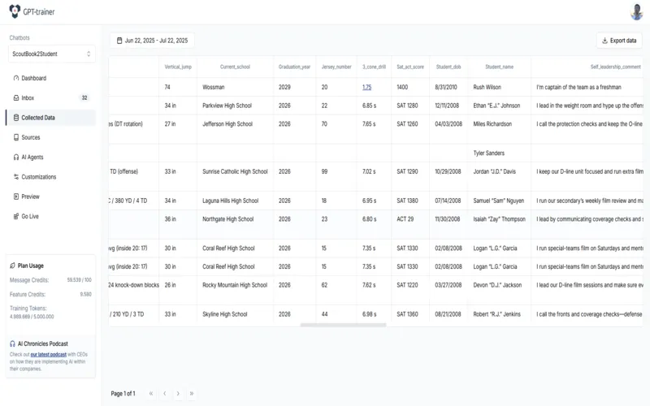Image resolution: width=650 pixels, height=406 pixels.
Task: Open the Go Live section
Action: tap(50, 216)
